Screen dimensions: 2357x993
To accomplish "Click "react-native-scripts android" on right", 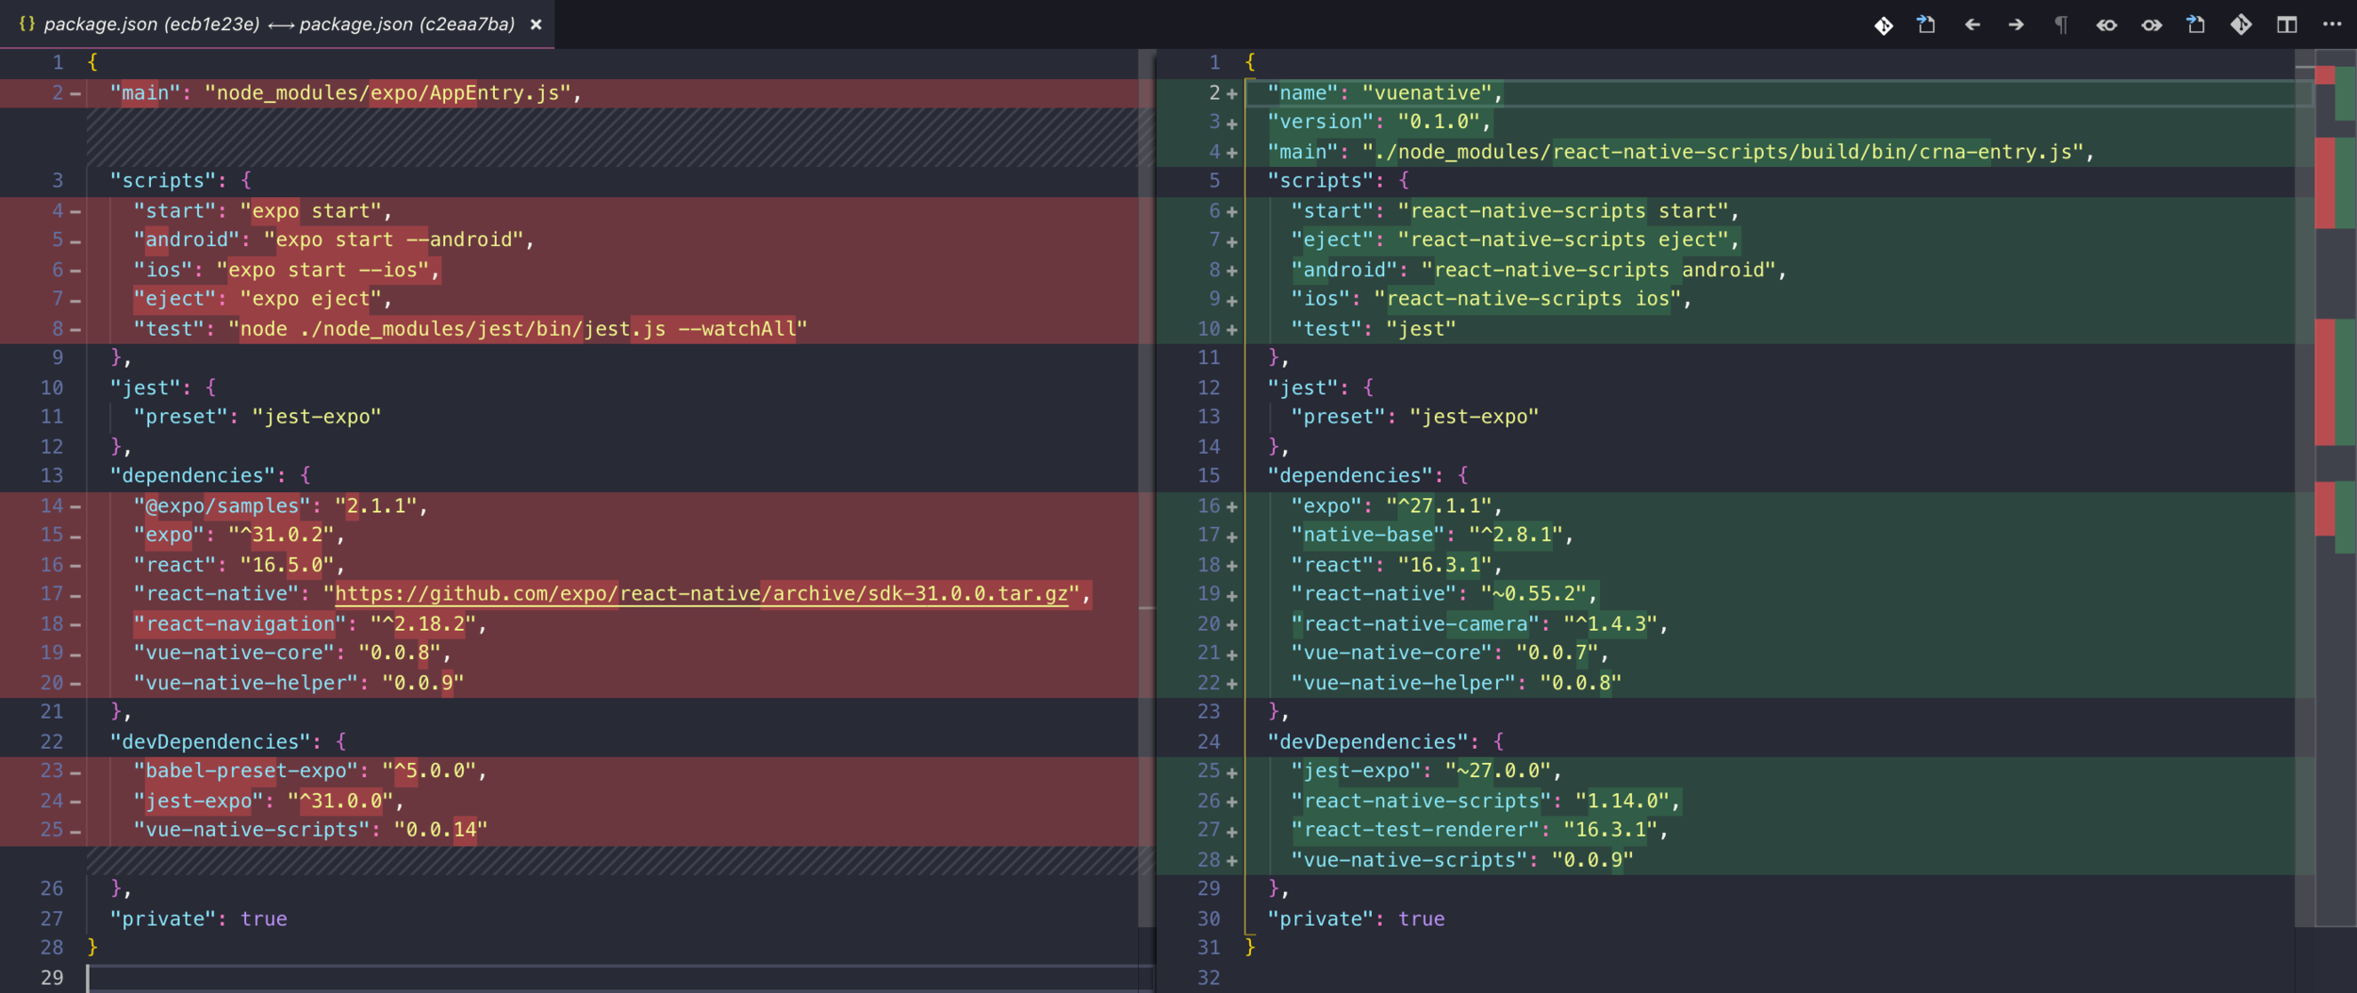I will coord(1599,270).
